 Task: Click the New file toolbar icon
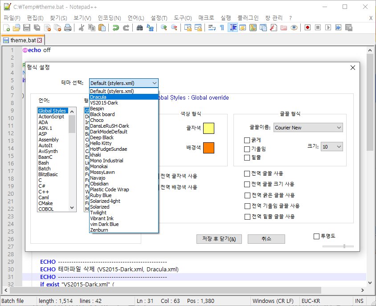click(x=7, y=28)
